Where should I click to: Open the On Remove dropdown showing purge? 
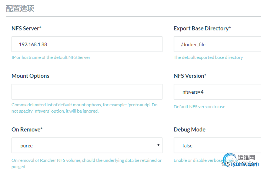click(87, 145)
